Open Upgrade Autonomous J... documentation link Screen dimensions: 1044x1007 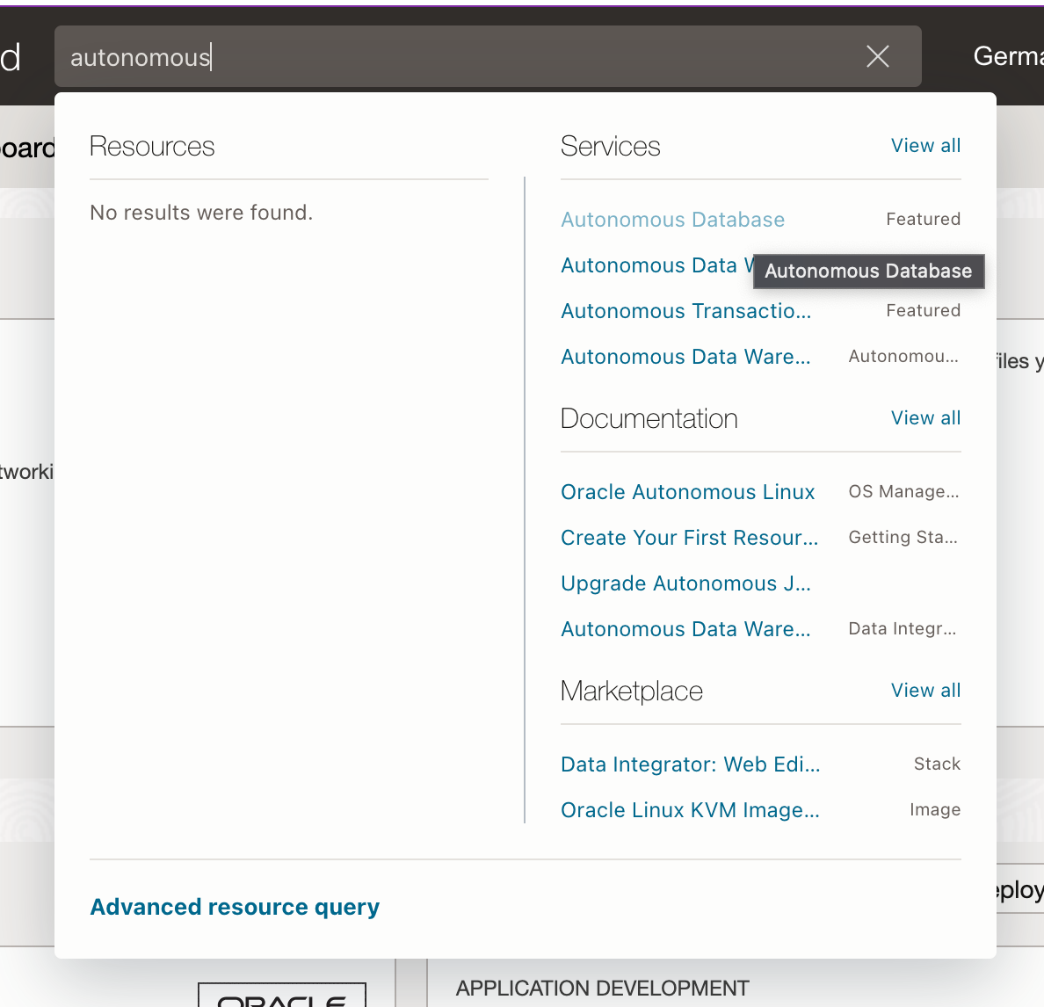(685, 583)
